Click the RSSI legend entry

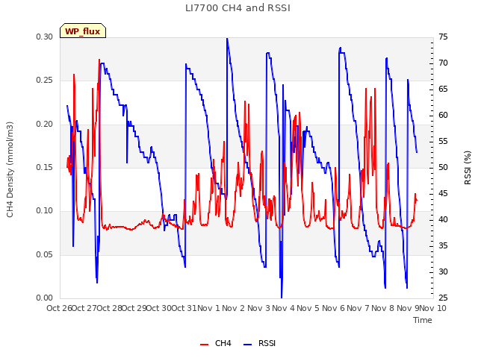[260, 343]
